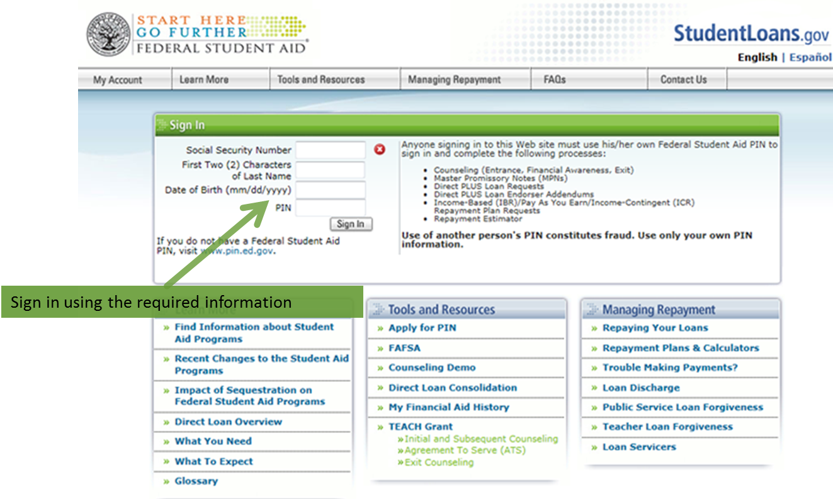The width and height of the screenshot is (833, 499).
Task: Click the green Sign In panel header
Action: (x=467, y=125)
